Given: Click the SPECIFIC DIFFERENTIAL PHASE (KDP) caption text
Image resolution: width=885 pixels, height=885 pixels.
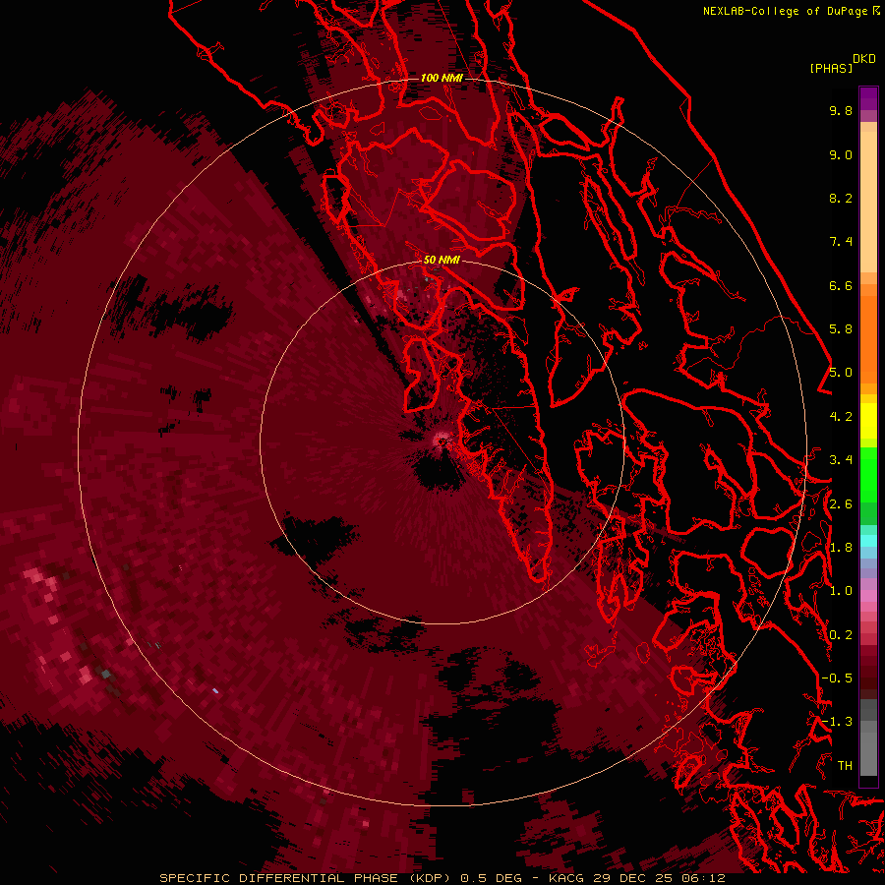Looking at the screenshot, I should click(305, 878).
